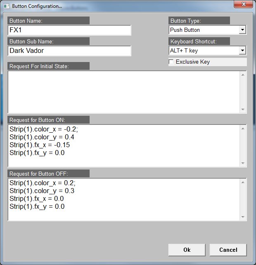The image size is (256, 265).
Task: Click scroll down arrow in Button ON box
Action: coord(243,163)
